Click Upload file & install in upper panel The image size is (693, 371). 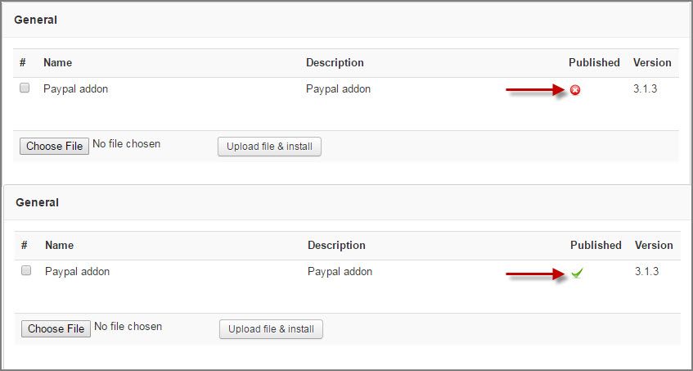[x=270, y=147]
